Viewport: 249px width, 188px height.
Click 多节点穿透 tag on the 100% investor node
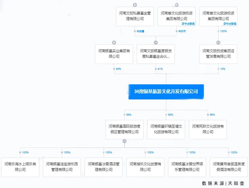(230, 24)
